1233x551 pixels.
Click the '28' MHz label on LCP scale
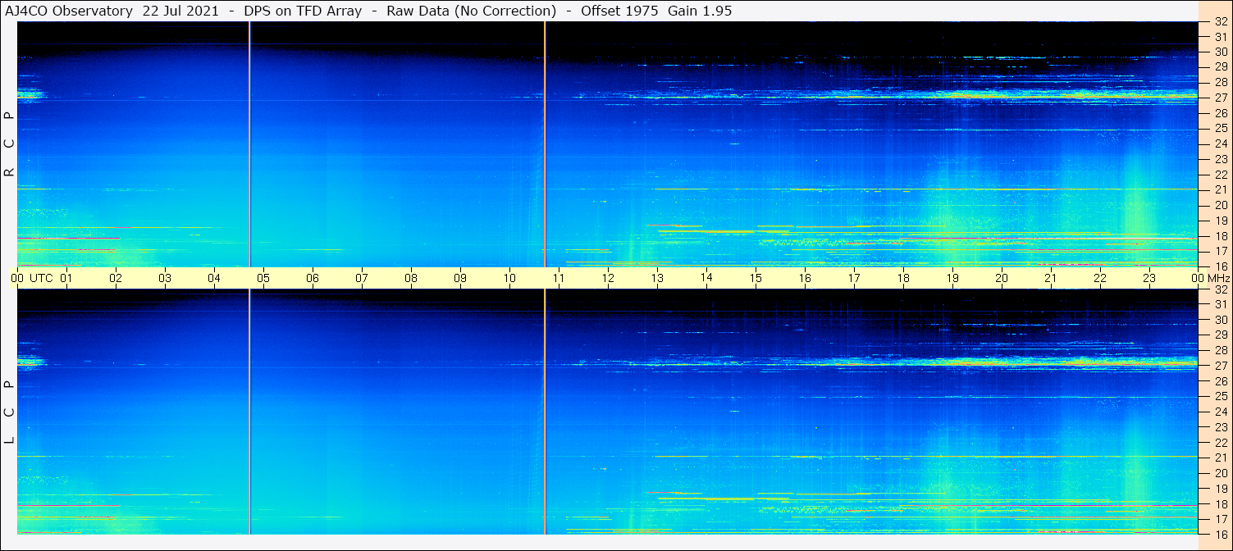tap(1221, 350)
